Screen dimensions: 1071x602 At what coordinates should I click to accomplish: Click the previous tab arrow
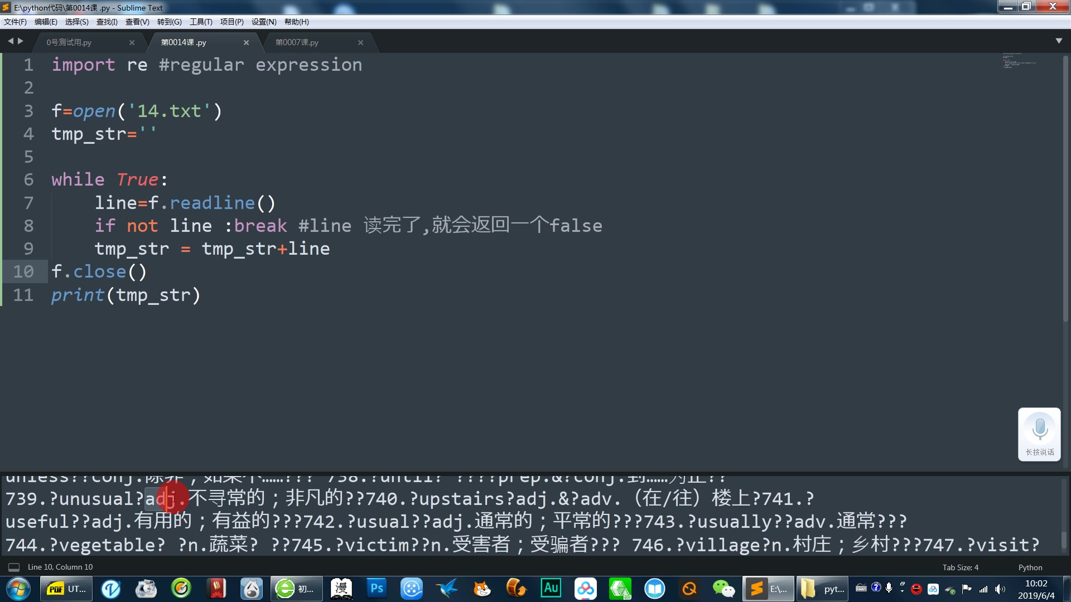click(10, 41)
